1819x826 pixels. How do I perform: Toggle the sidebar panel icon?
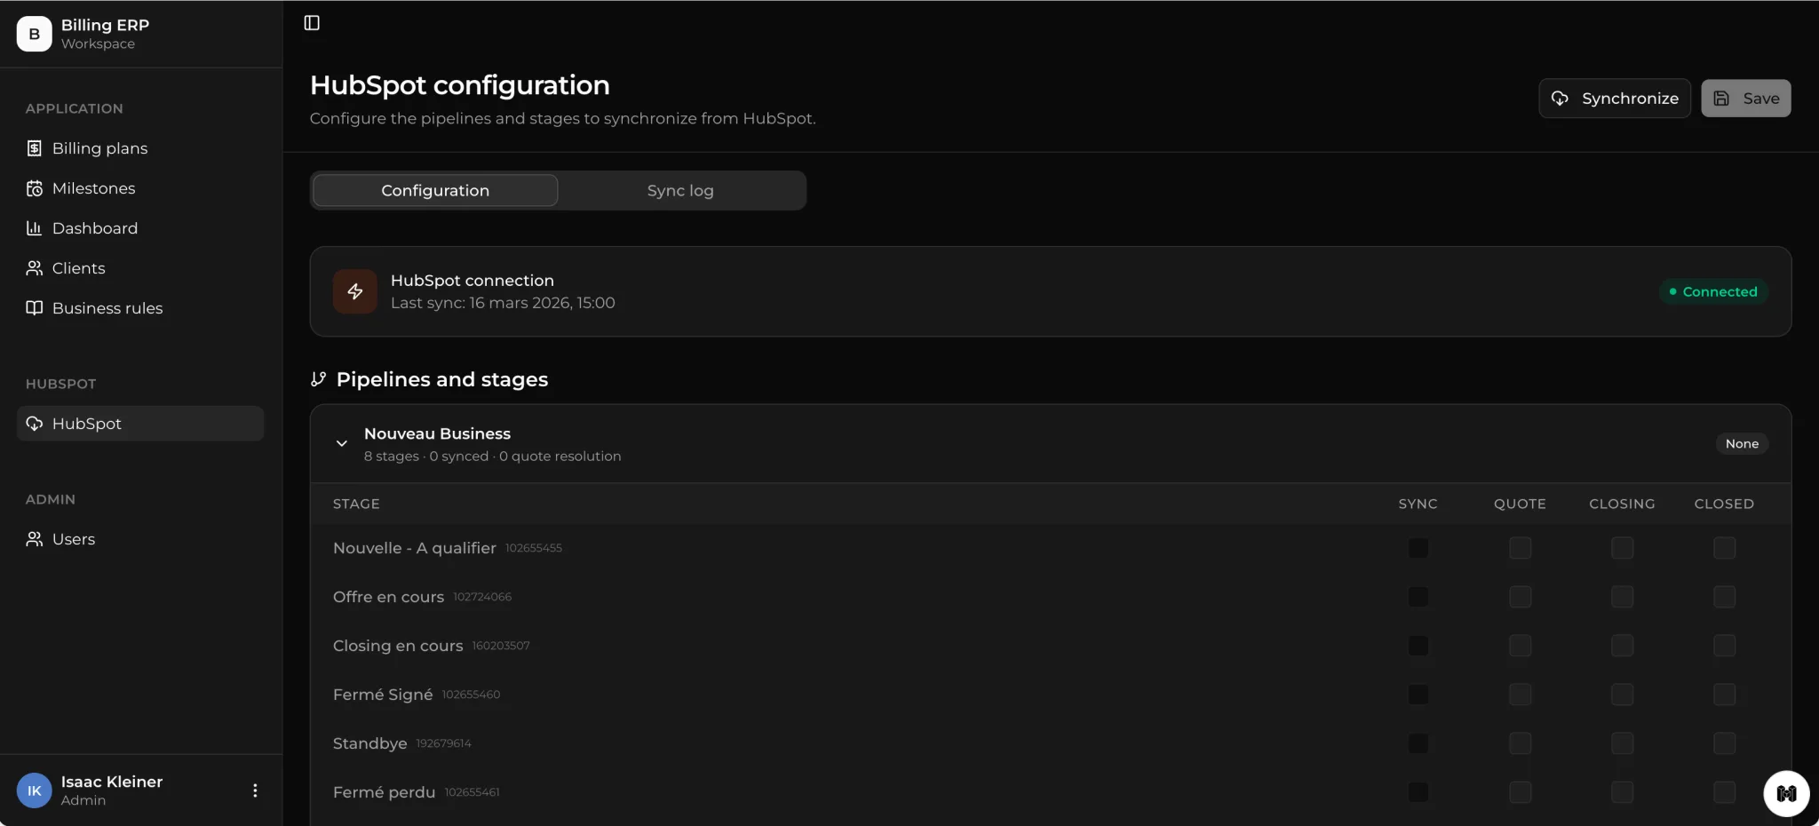tap(312, 23)
